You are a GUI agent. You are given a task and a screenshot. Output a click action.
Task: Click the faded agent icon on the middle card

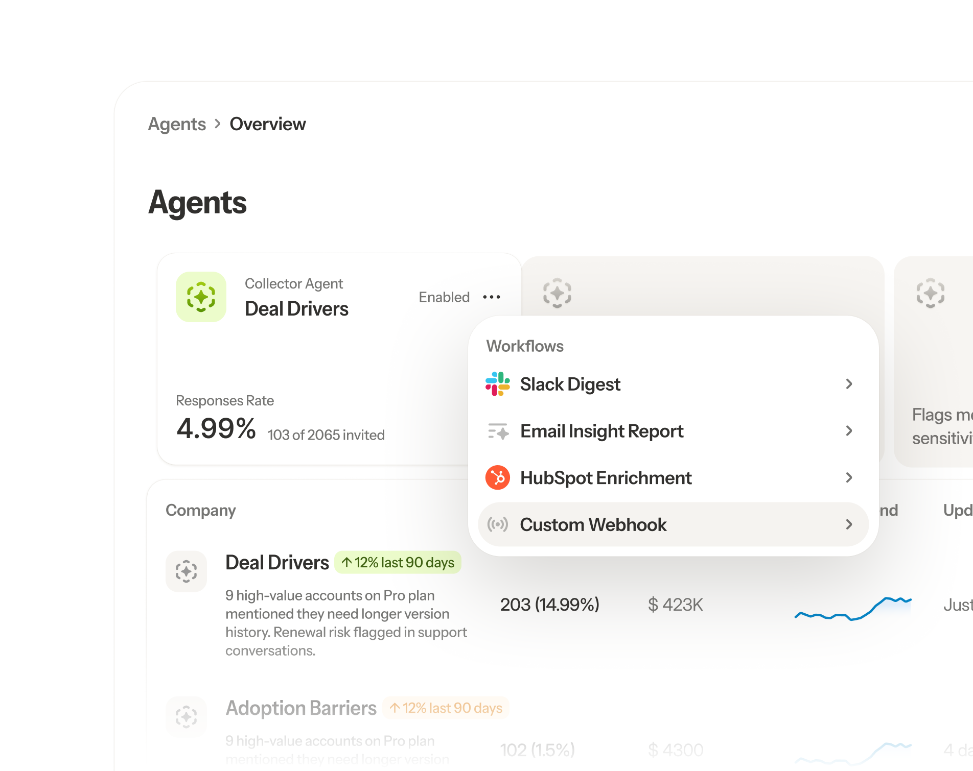(557, 294)
